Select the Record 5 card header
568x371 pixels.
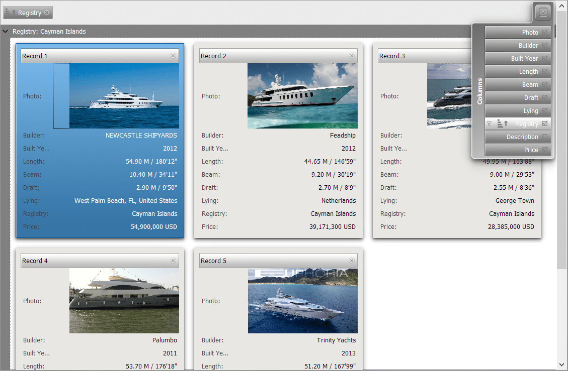[x=278, y=261]
